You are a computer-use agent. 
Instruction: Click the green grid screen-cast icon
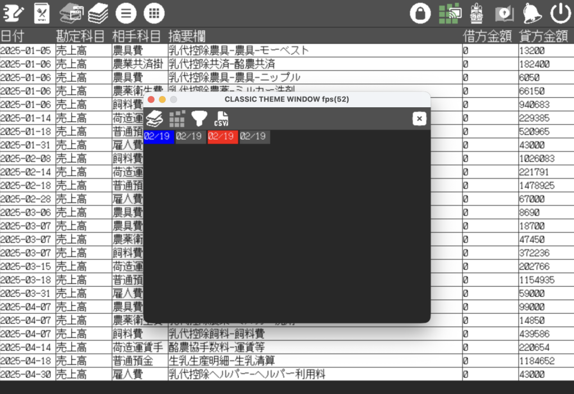450,13
